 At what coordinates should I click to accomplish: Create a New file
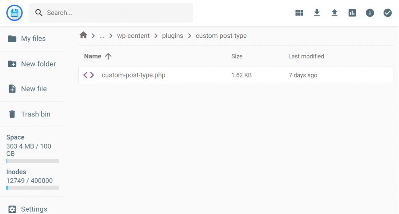click(x=34, y=89)
